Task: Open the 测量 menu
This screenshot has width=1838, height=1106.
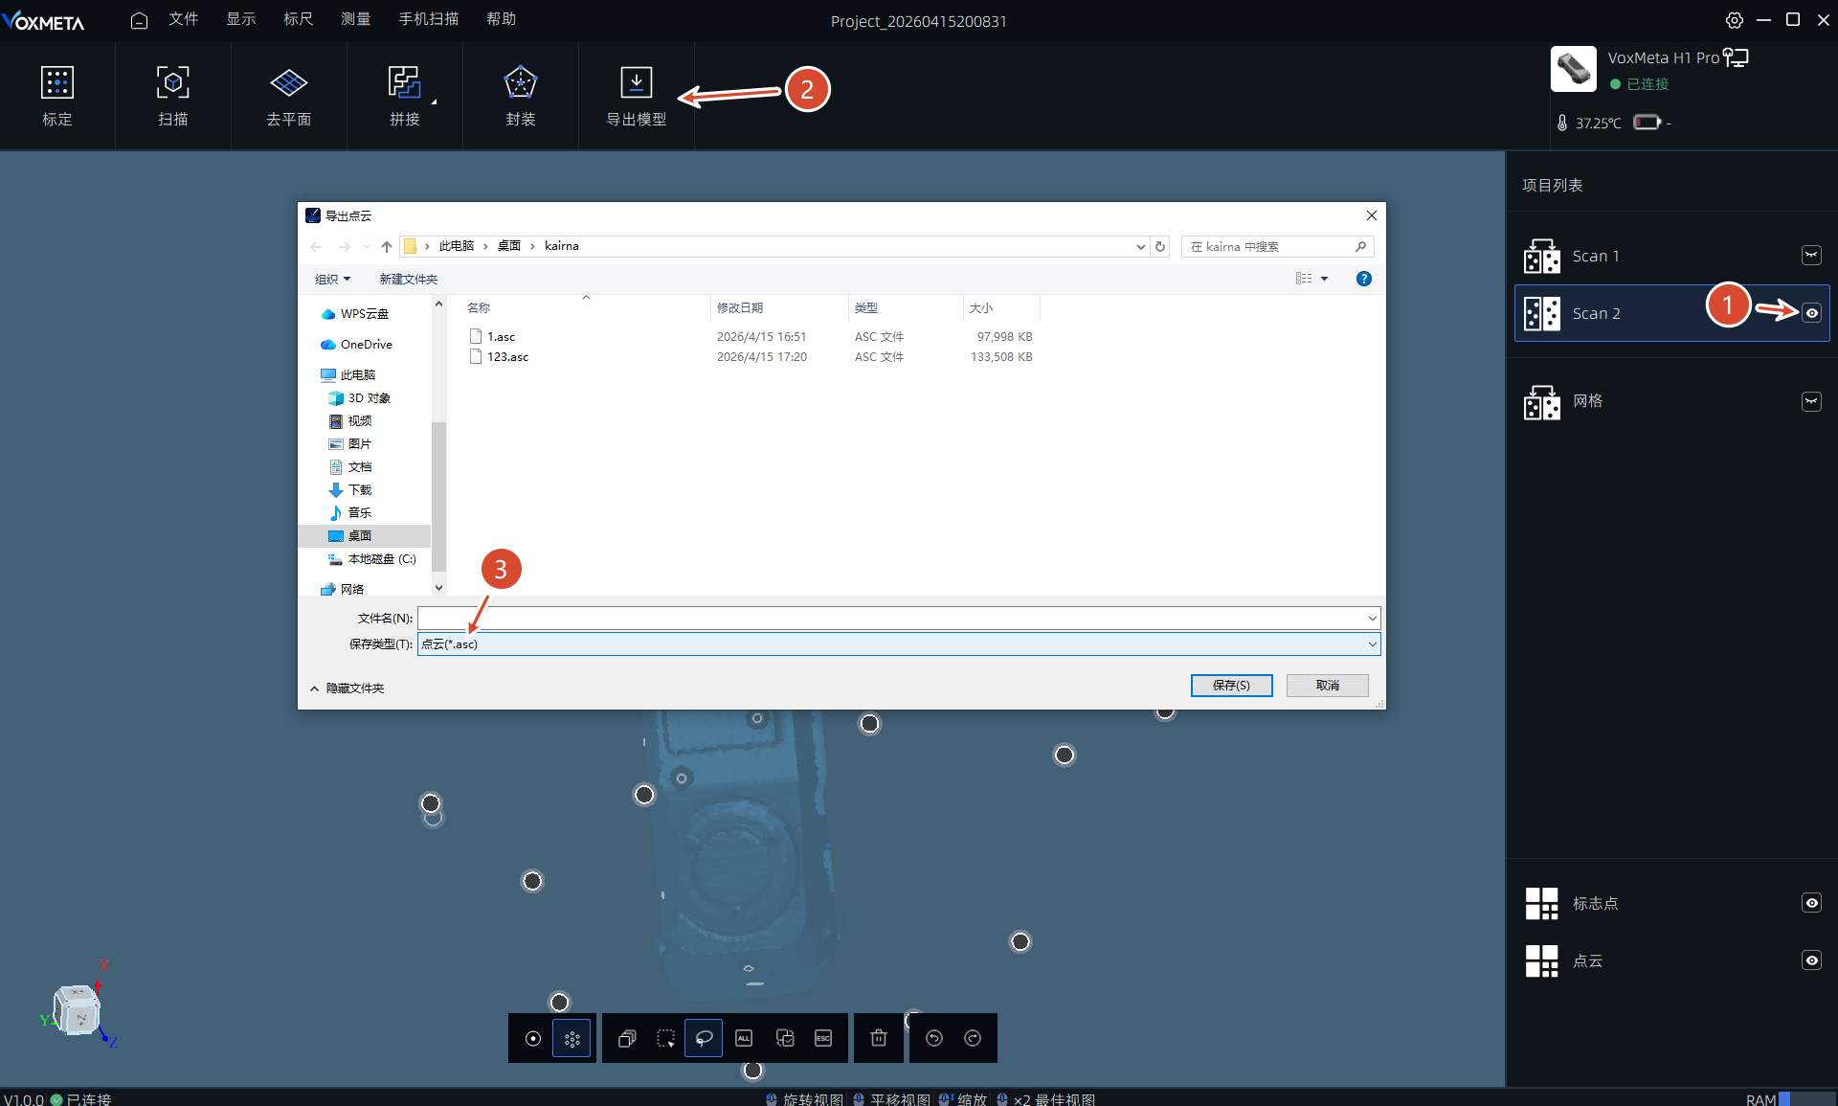Action: click(x=355, y=19)
